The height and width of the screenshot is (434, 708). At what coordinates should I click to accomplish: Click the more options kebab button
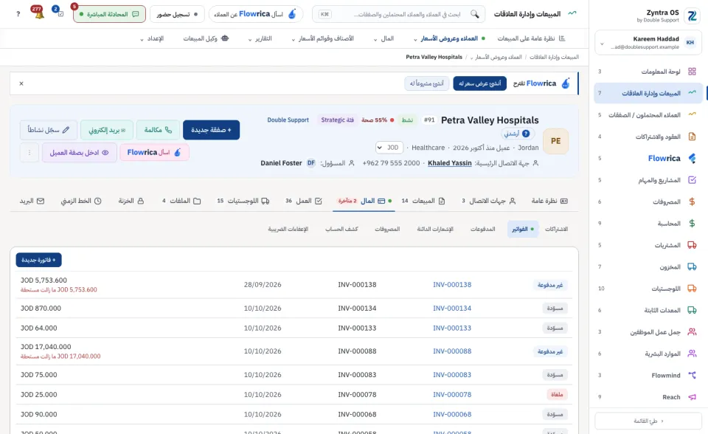click(x=29, y=153)
